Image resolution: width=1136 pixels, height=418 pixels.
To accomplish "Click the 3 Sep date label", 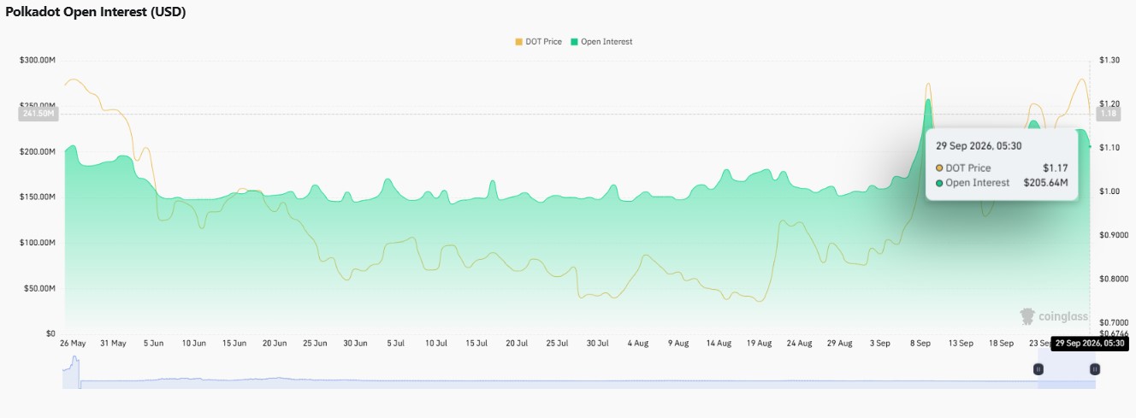I will pos(880,344).
